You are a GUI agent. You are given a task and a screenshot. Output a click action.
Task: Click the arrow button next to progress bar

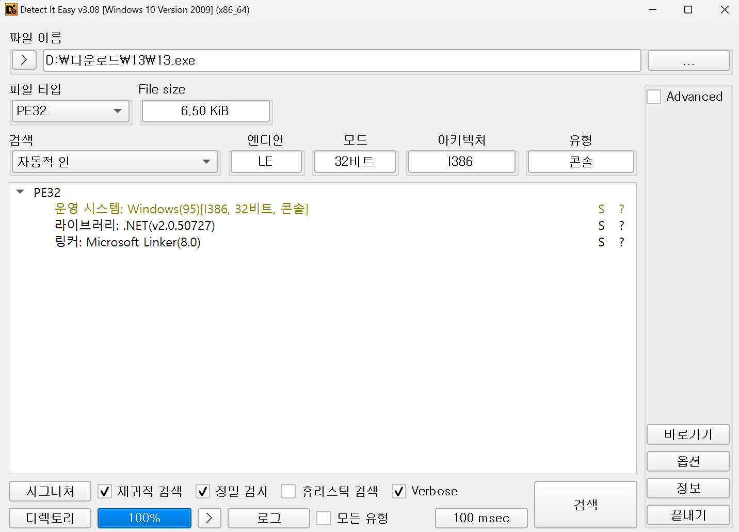coord(210,518)
